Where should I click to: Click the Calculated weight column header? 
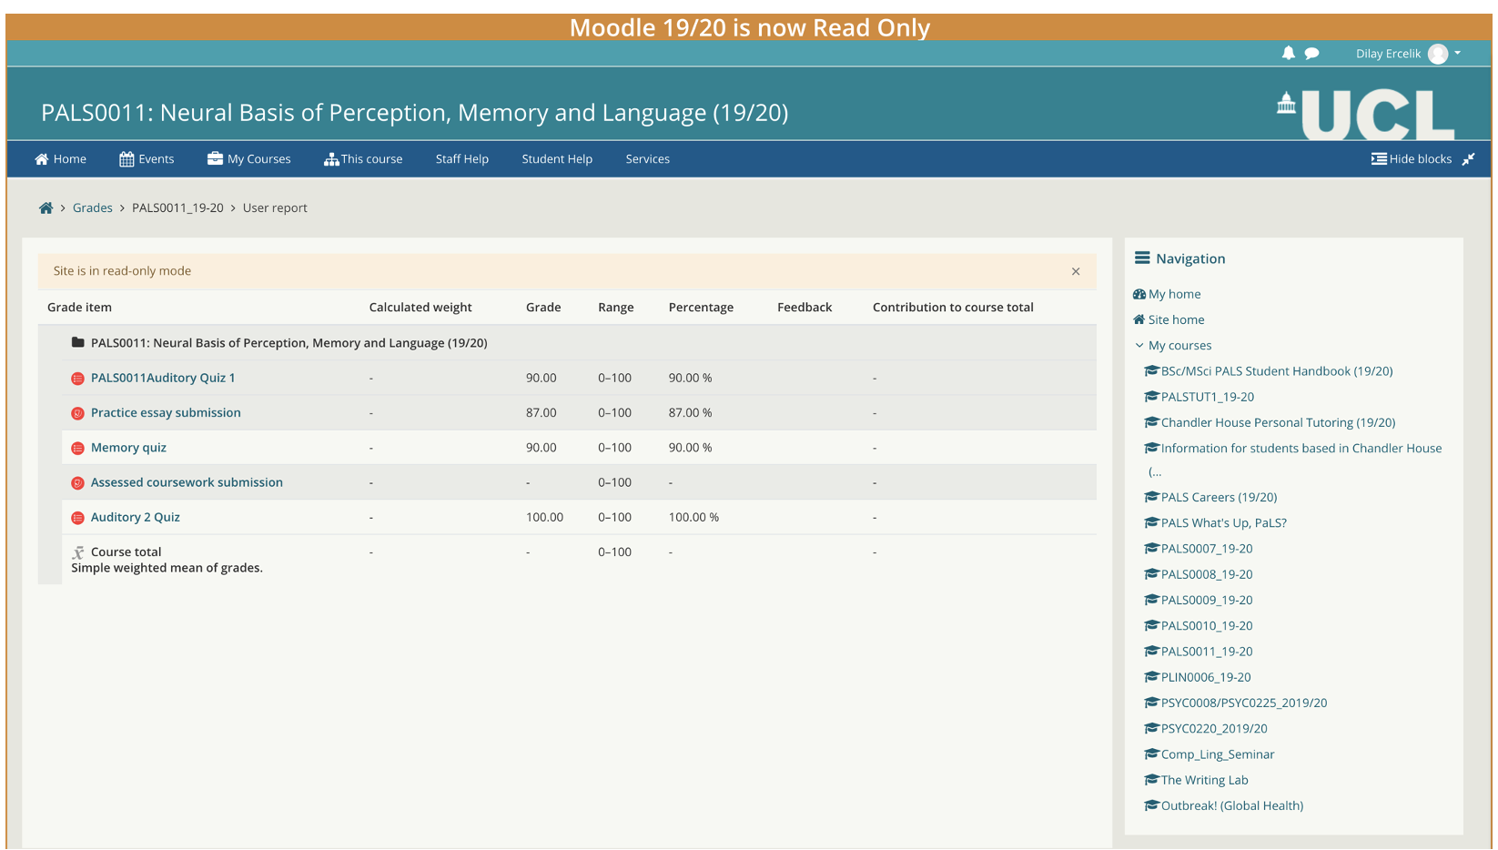(x=420, y=307)
